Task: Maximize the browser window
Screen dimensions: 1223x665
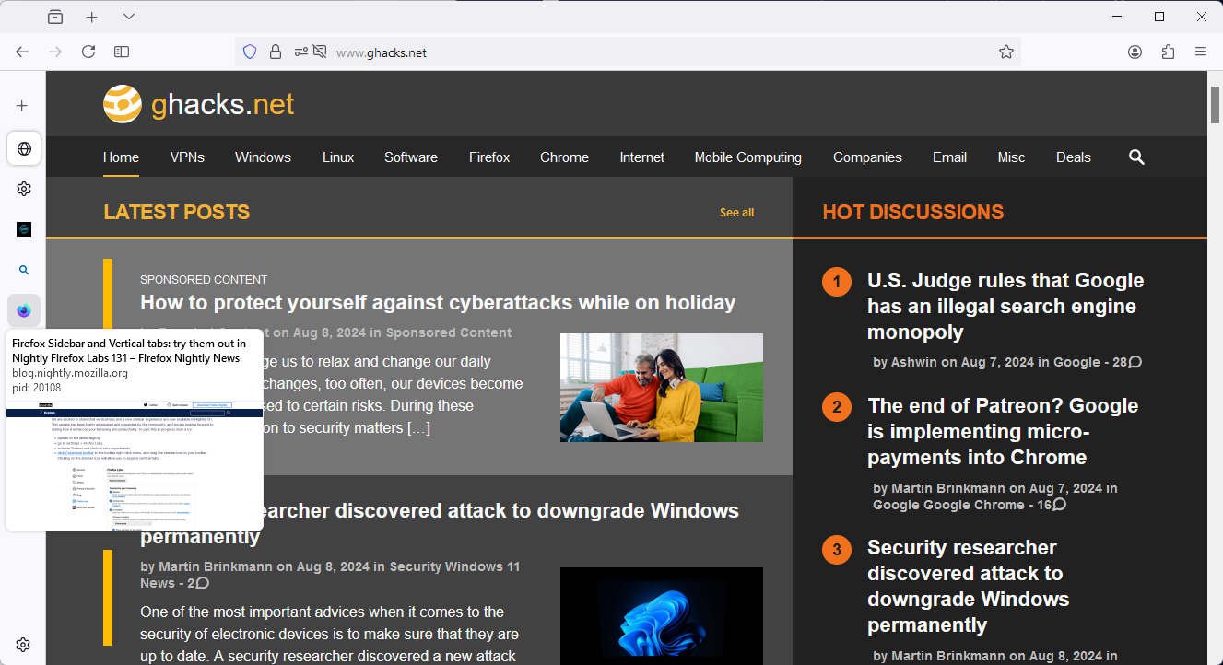Action: pyautogui.click(x=1159, y=17)
